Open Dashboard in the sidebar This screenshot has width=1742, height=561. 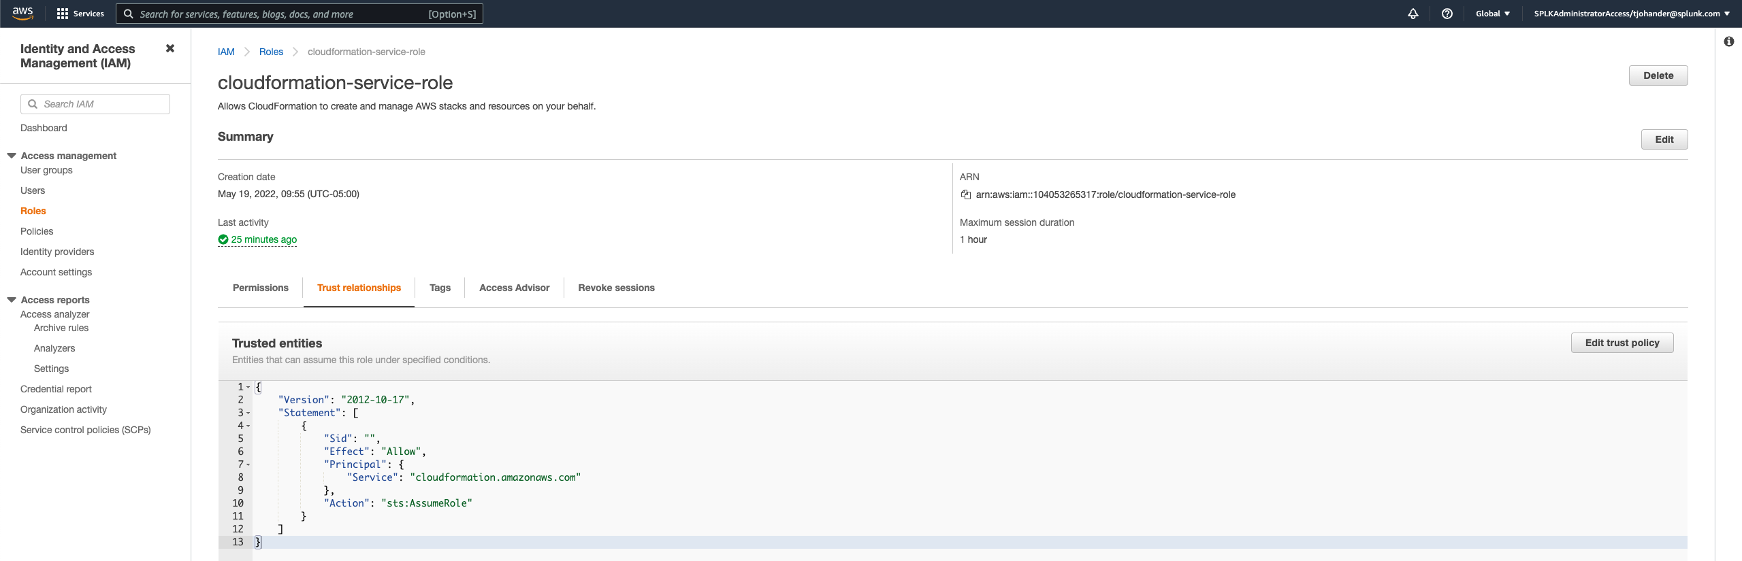point(44,128)
